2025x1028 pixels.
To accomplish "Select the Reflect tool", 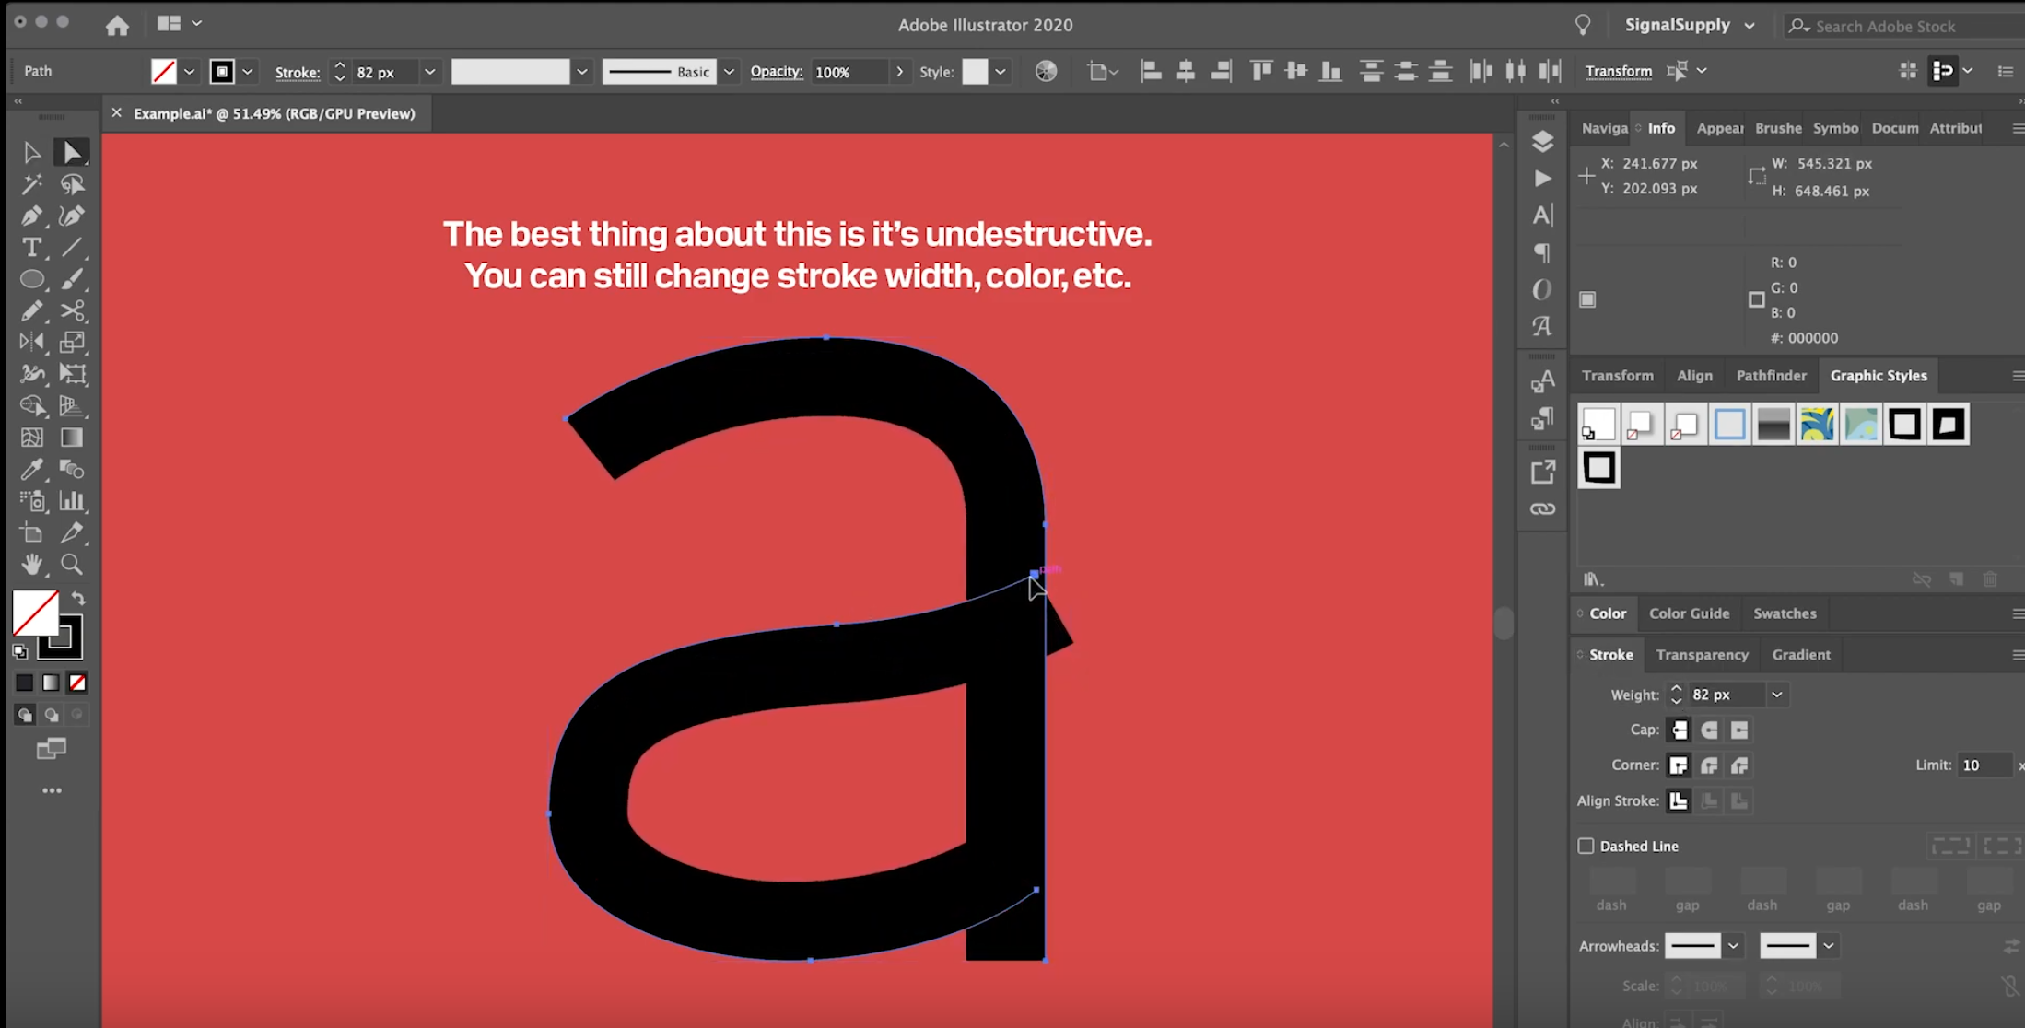I will pos(31,342).
